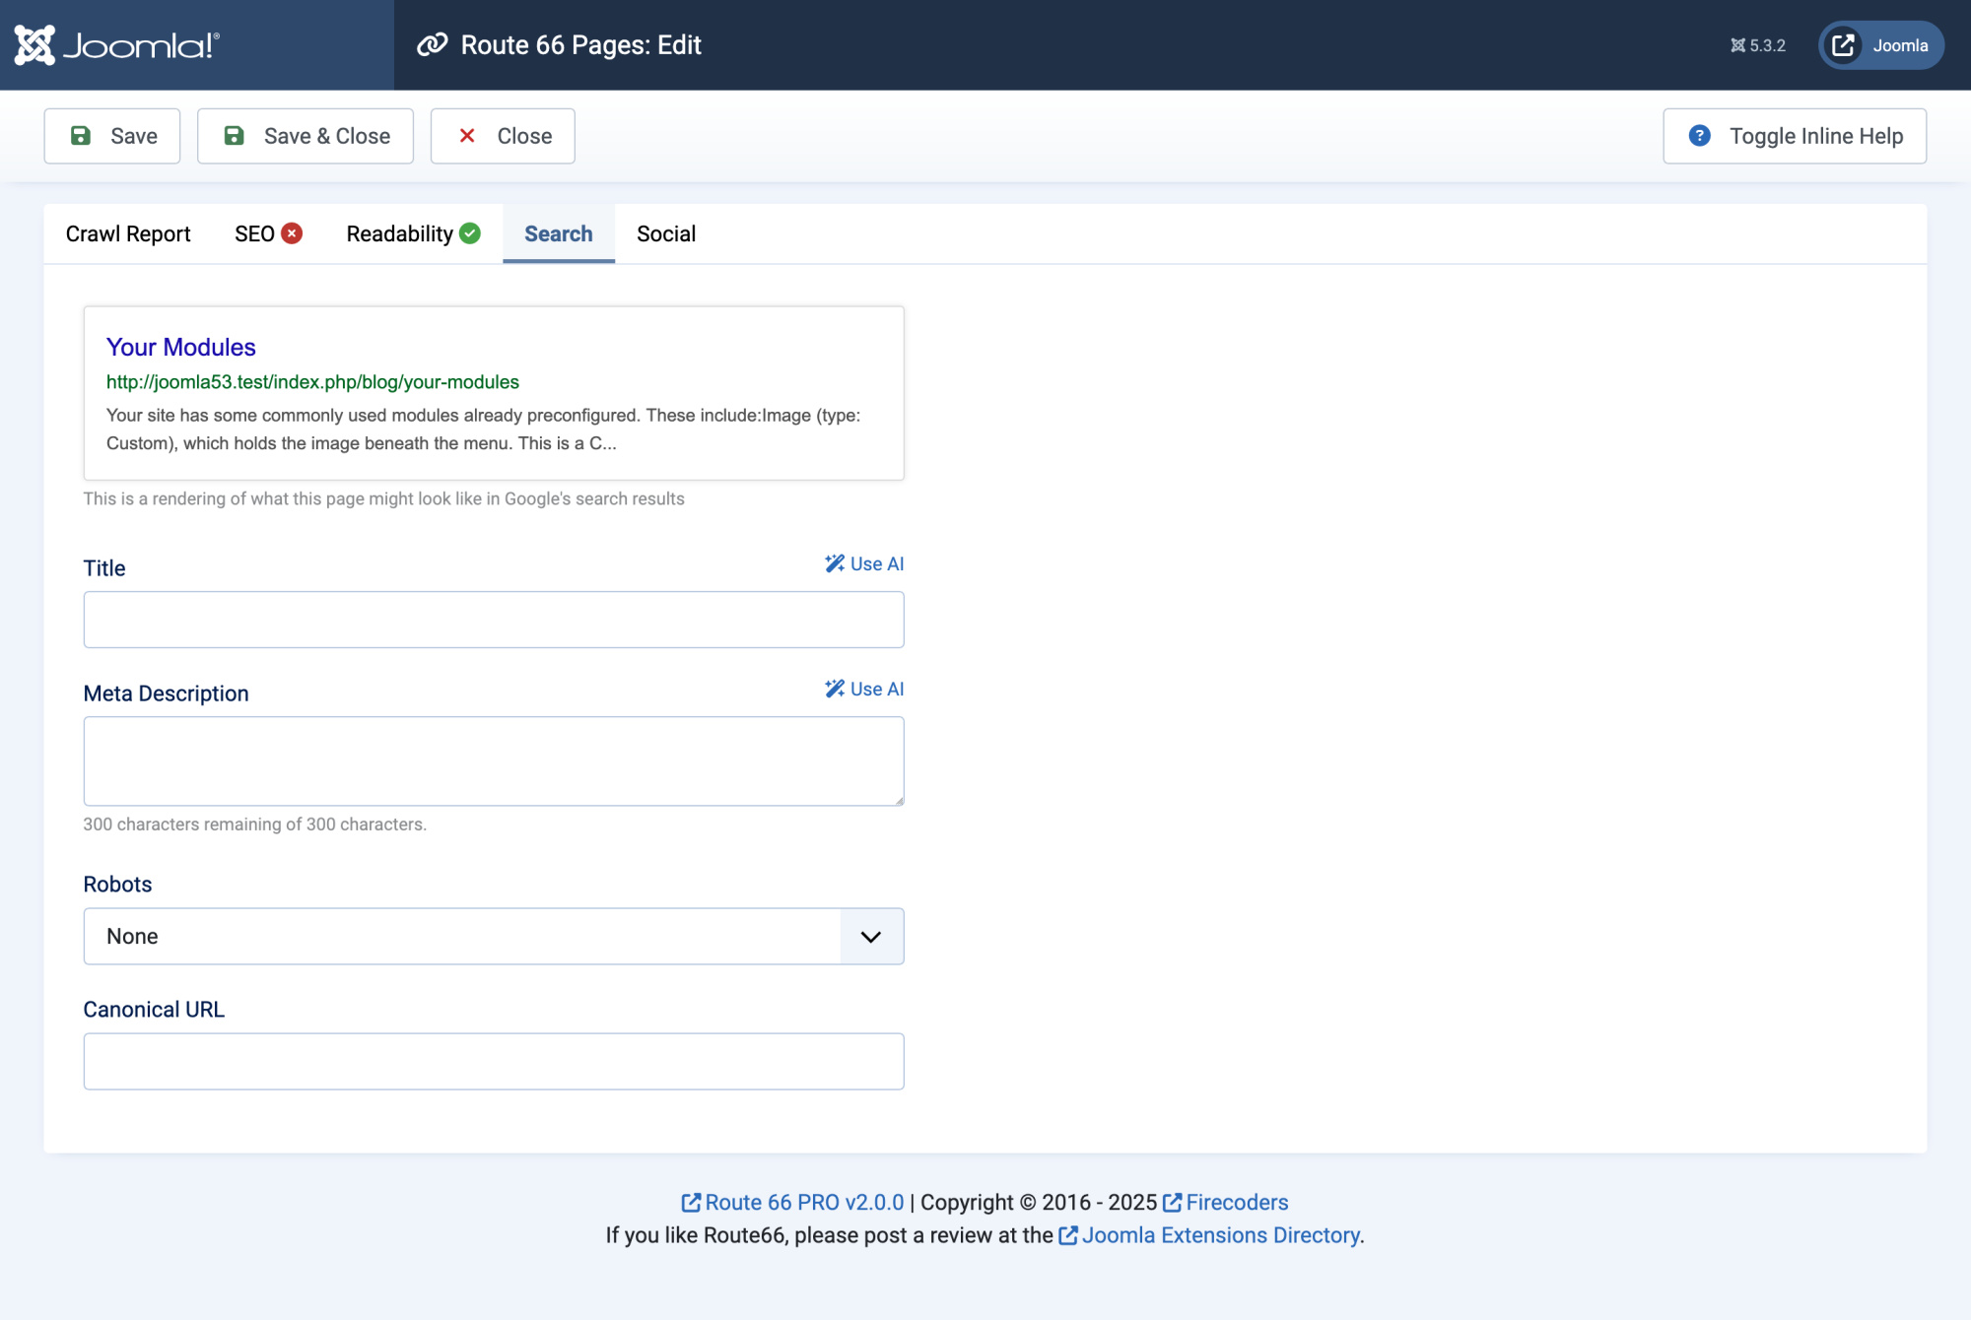This screenshot has width=1971, height=1320.
Task: Click the 300 characters remaining text
Action: coord(254,825)
